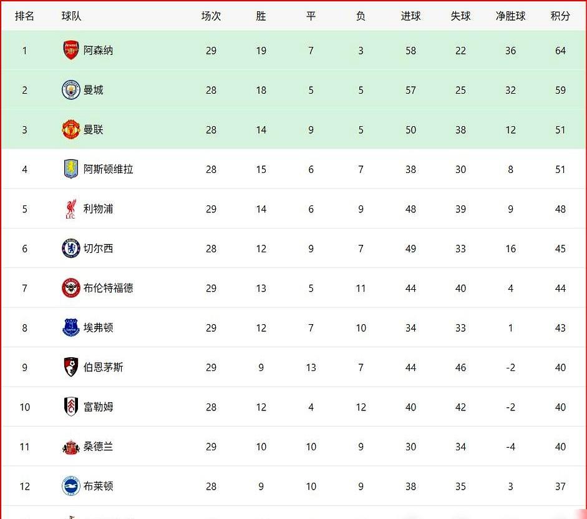Click the Manchester United crest icon
The width and height of the screenshot is (587, 519).
click(x=71, y=130)
